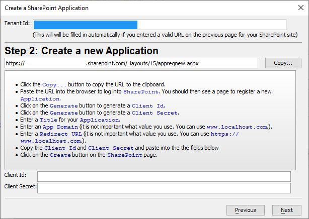Click 'Generate button to generate a Client Secret' line
Image resolution: width=309 pixels, height=219 pixels.
pyautogui.click(x=100, y=113)
